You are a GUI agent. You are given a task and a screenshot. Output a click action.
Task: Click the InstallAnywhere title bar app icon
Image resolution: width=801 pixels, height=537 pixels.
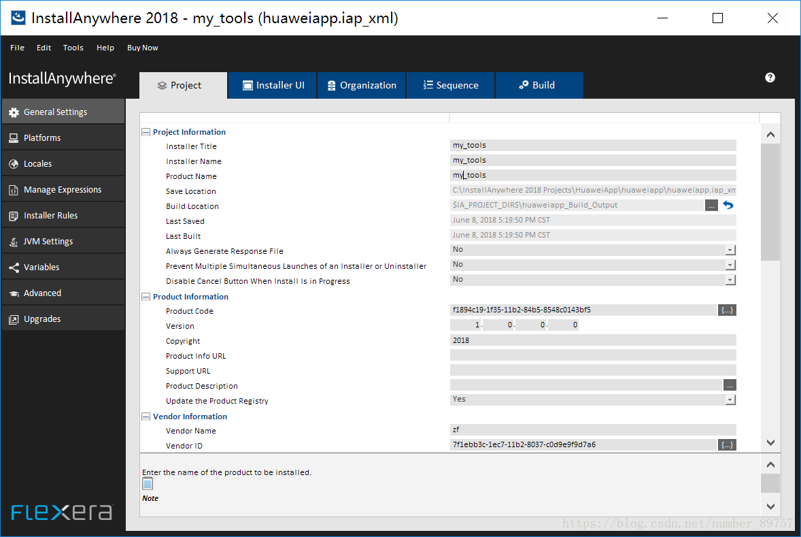pyautogui.click(x=18, y=18)
